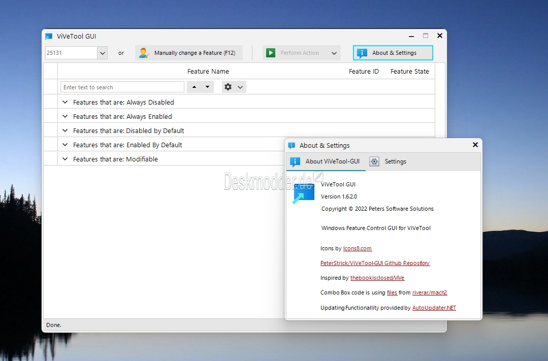The image size is (548, 361).
Task: Open the Icons8.com link
Action: [x=358, y=248]
